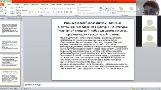Open the Раздел section dropdown
This screenshot has width=161, height=90.
[20, 13]
